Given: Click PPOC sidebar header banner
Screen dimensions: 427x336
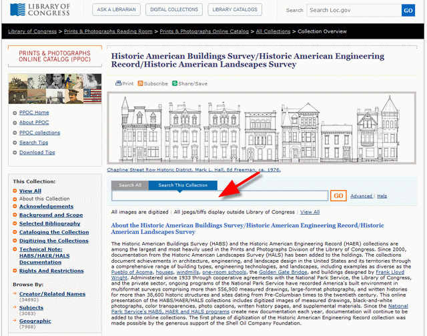Looking at the screenshot, I should tap(55, 56).
